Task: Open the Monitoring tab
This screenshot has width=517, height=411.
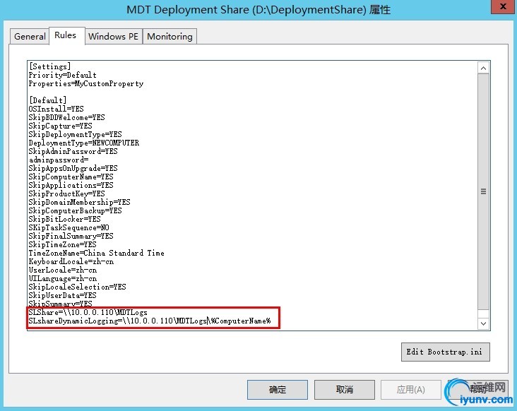Action: pos(170,36)
